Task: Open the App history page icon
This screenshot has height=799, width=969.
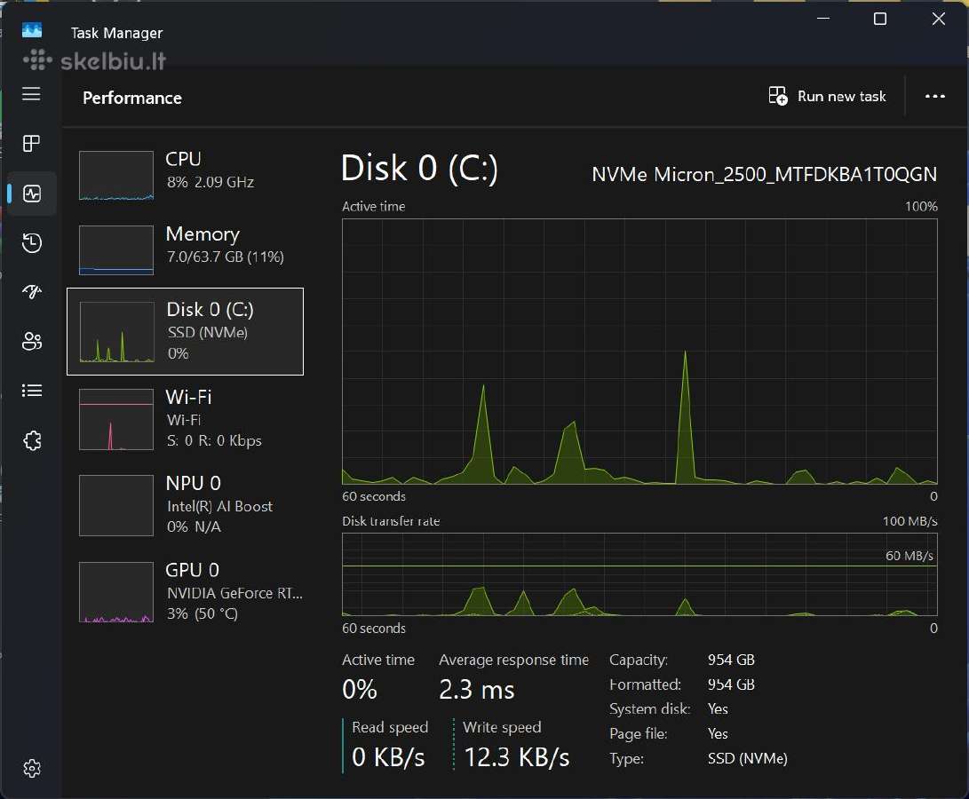Action: [x=31, y=243]
